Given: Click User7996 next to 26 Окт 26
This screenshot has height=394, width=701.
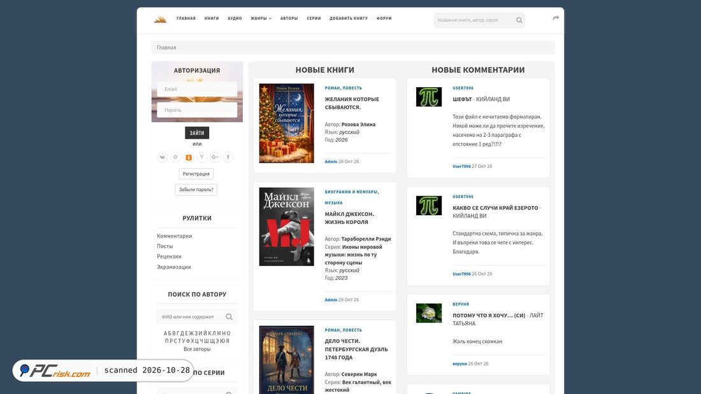Looking at the screenshot, I should (461, 274).
